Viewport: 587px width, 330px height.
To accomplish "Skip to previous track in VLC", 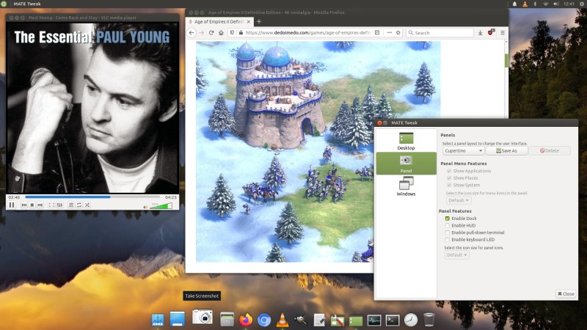I will (24, 205).
